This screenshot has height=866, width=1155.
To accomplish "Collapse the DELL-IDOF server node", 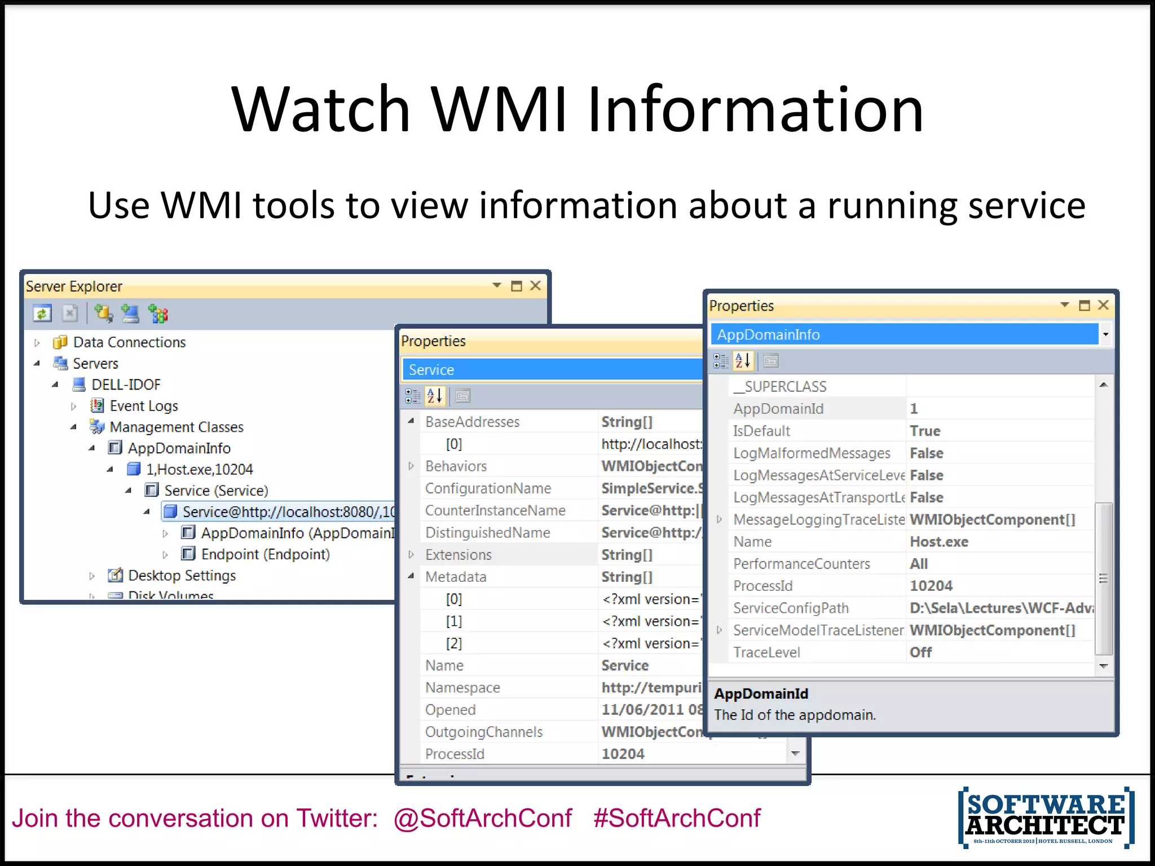I will 55,385.
